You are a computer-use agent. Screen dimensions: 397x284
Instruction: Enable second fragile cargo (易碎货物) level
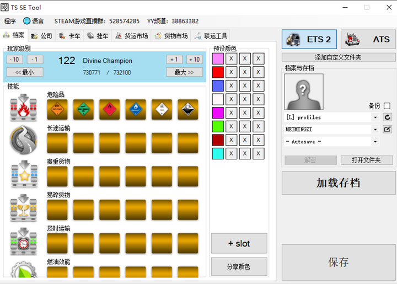pos(83,210)
